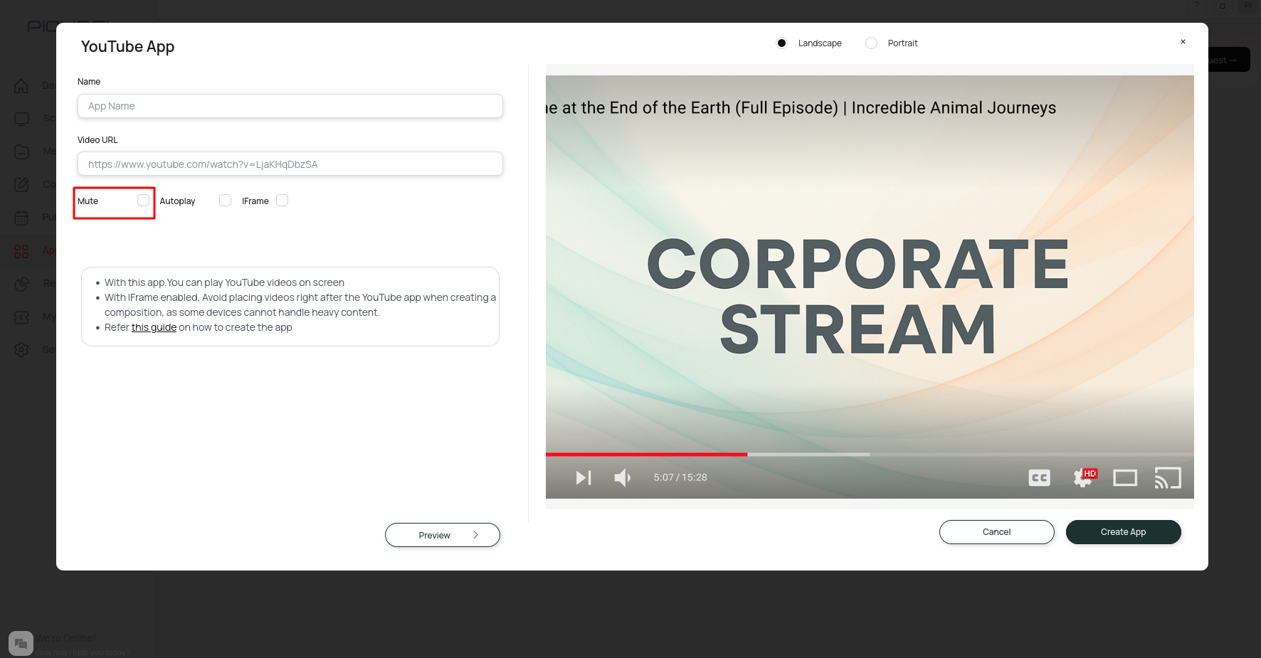1261x658 pixels.
Task: Cast the video using the cast icon
Action: pyautogui.click(x=1168, y=477)
